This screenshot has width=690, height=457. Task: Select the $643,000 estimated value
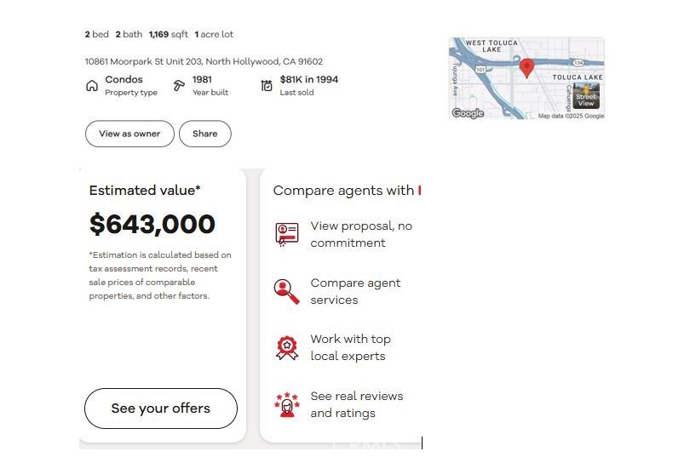click(x=152, y=224)
